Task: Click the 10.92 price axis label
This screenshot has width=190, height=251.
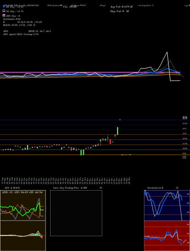Action: click(185, 149)
